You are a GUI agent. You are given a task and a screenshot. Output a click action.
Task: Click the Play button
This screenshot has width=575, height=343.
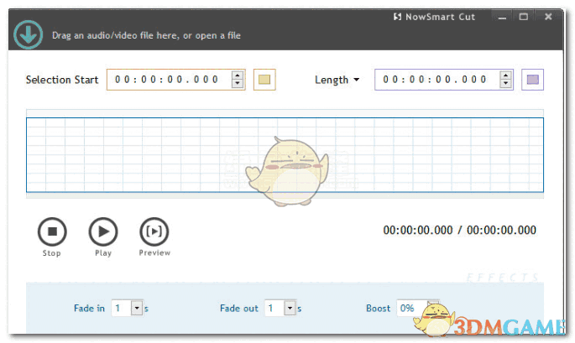pyautogui.click(x=103, y=231)
